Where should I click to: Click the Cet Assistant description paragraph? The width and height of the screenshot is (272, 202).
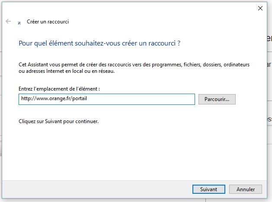click(x=134, y=65)
